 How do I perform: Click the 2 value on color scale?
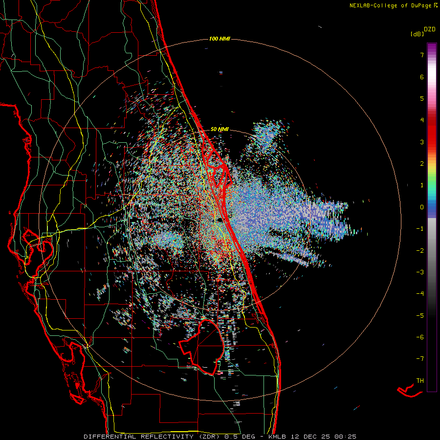(422, 164)
